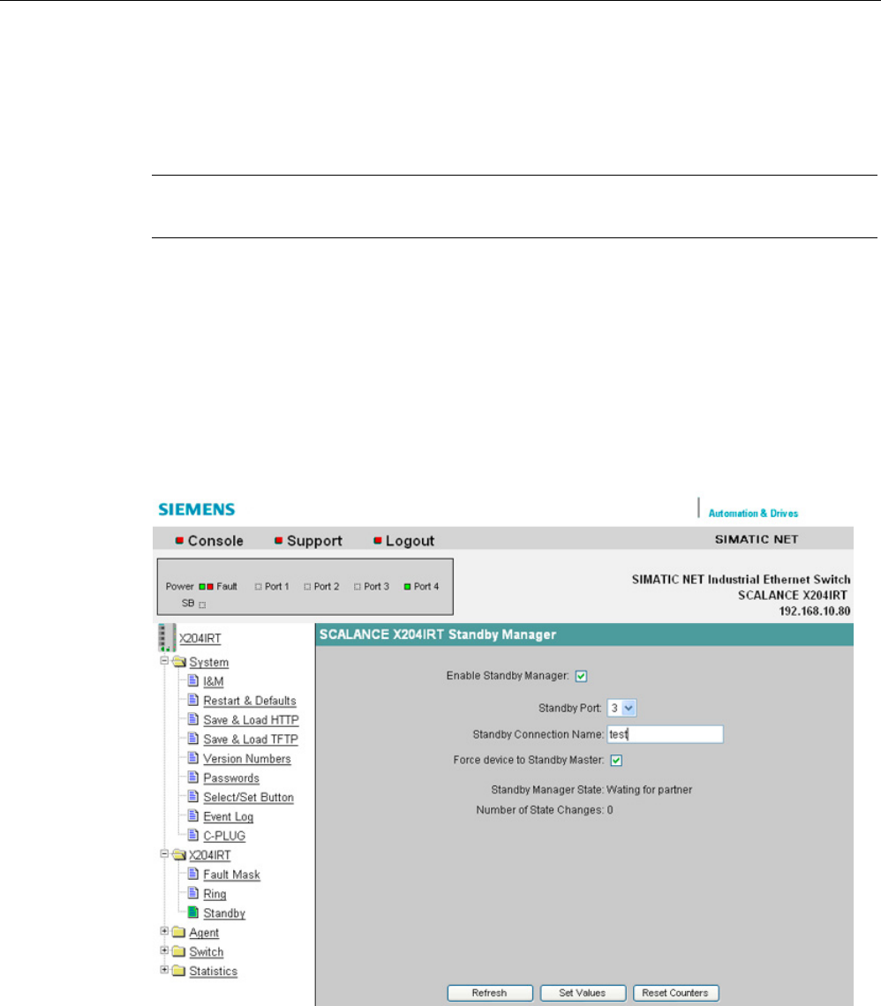Screen dimensions: 881x1006
Task: Click the Save & Load TFTP page icon
Action: [x=192, y=739]
